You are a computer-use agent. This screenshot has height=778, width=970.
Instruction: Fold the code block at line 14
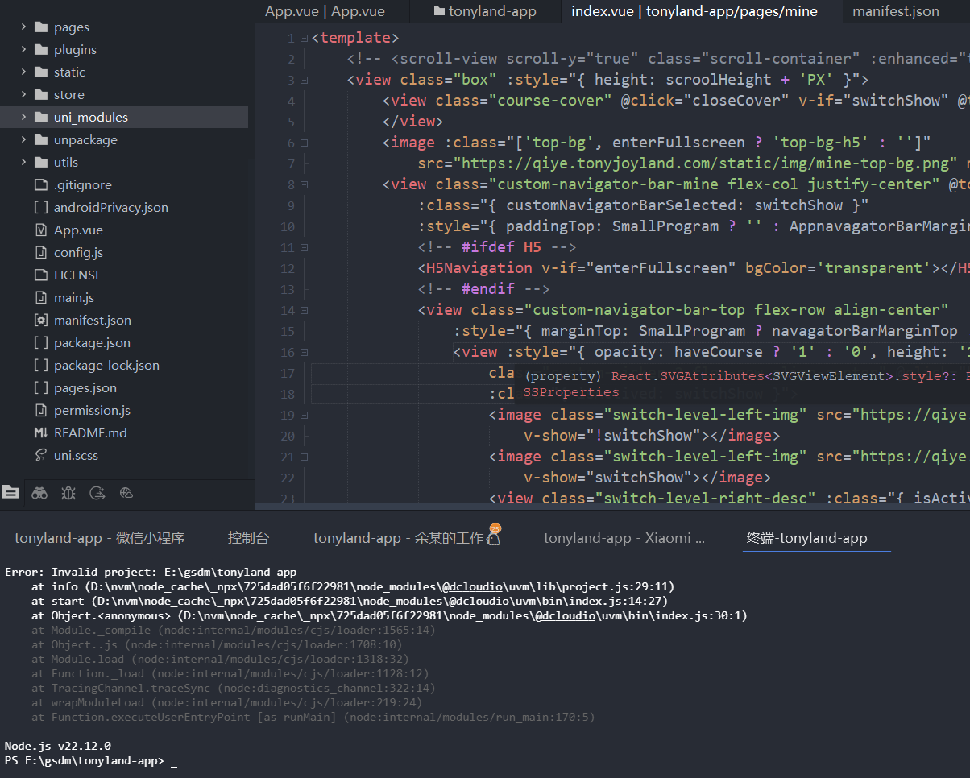point(304,310)
